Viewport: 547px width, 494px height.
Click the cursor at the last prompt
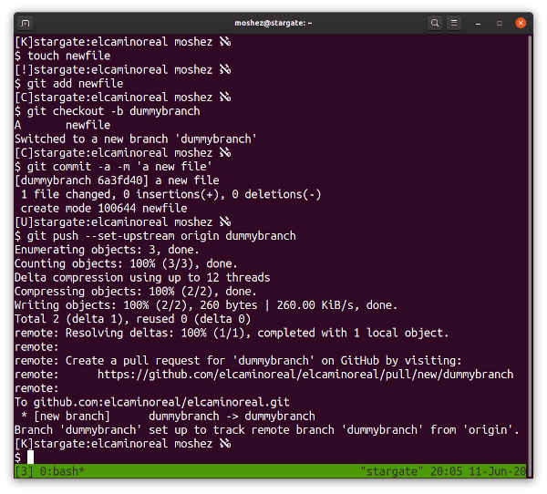point(30,458)
